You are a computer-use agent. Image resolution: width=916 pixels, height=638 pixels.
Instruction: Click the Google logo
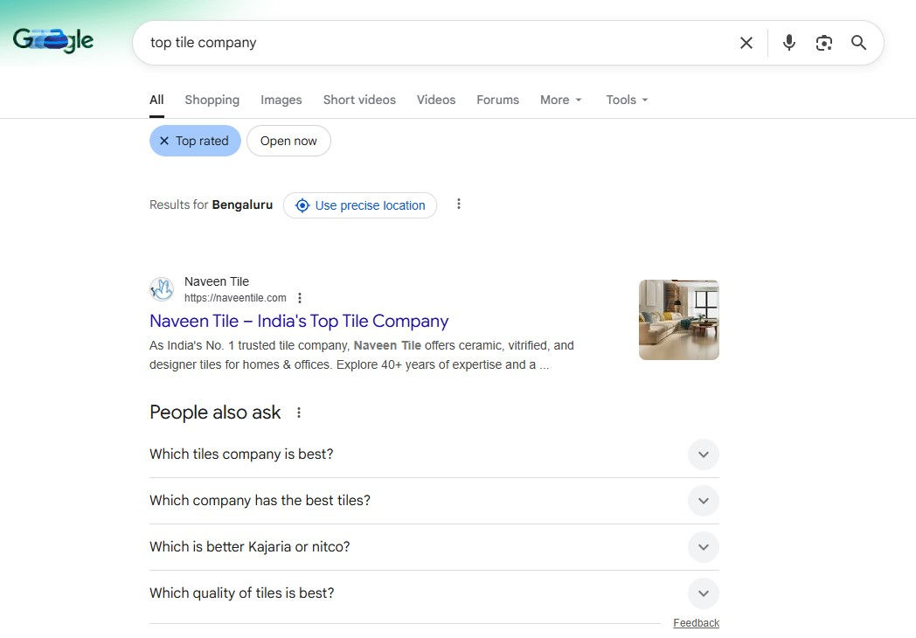53,40
